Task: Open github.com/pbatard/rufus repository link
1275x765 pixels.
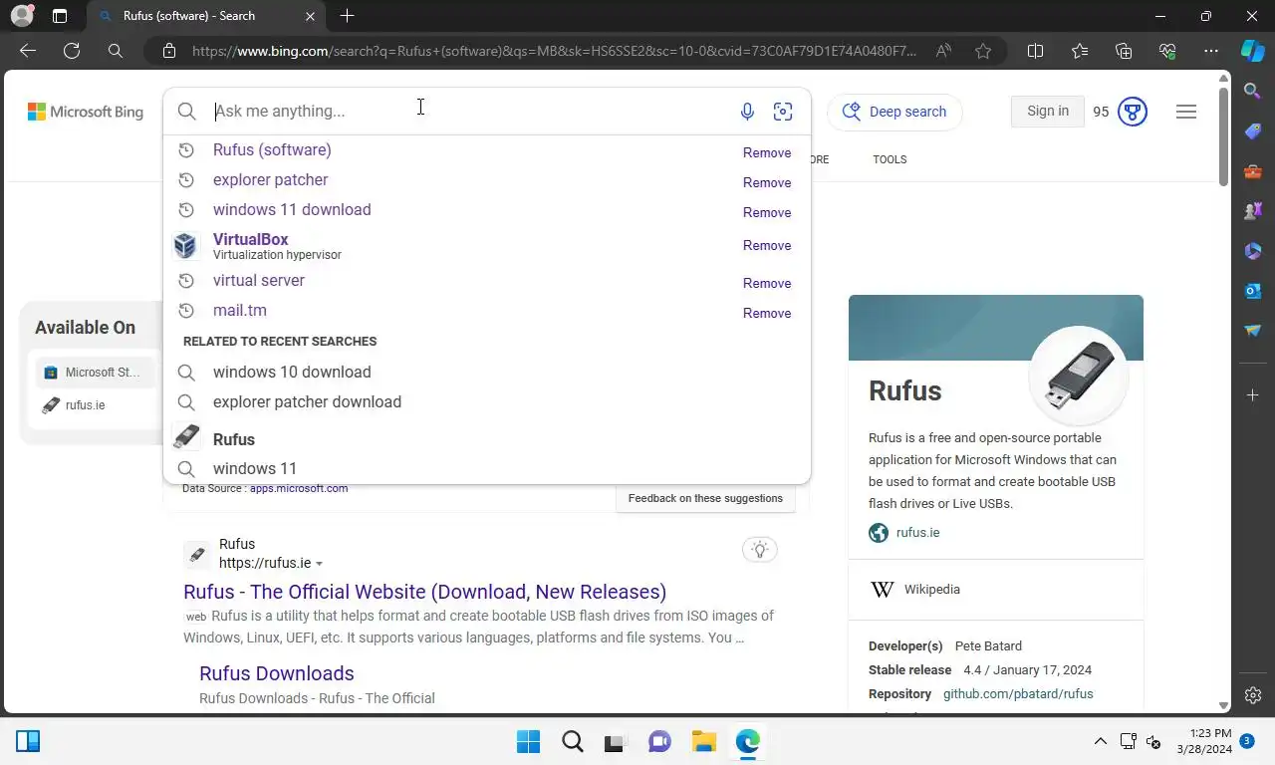Action: (x=1018, y=694)
